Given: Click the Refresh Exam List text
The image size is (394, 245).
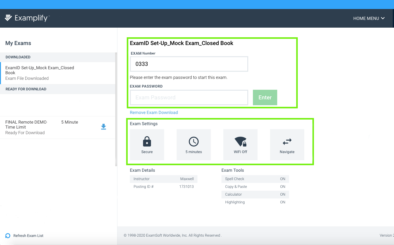Looking at the screenshot, I should (x=28, y=236).
